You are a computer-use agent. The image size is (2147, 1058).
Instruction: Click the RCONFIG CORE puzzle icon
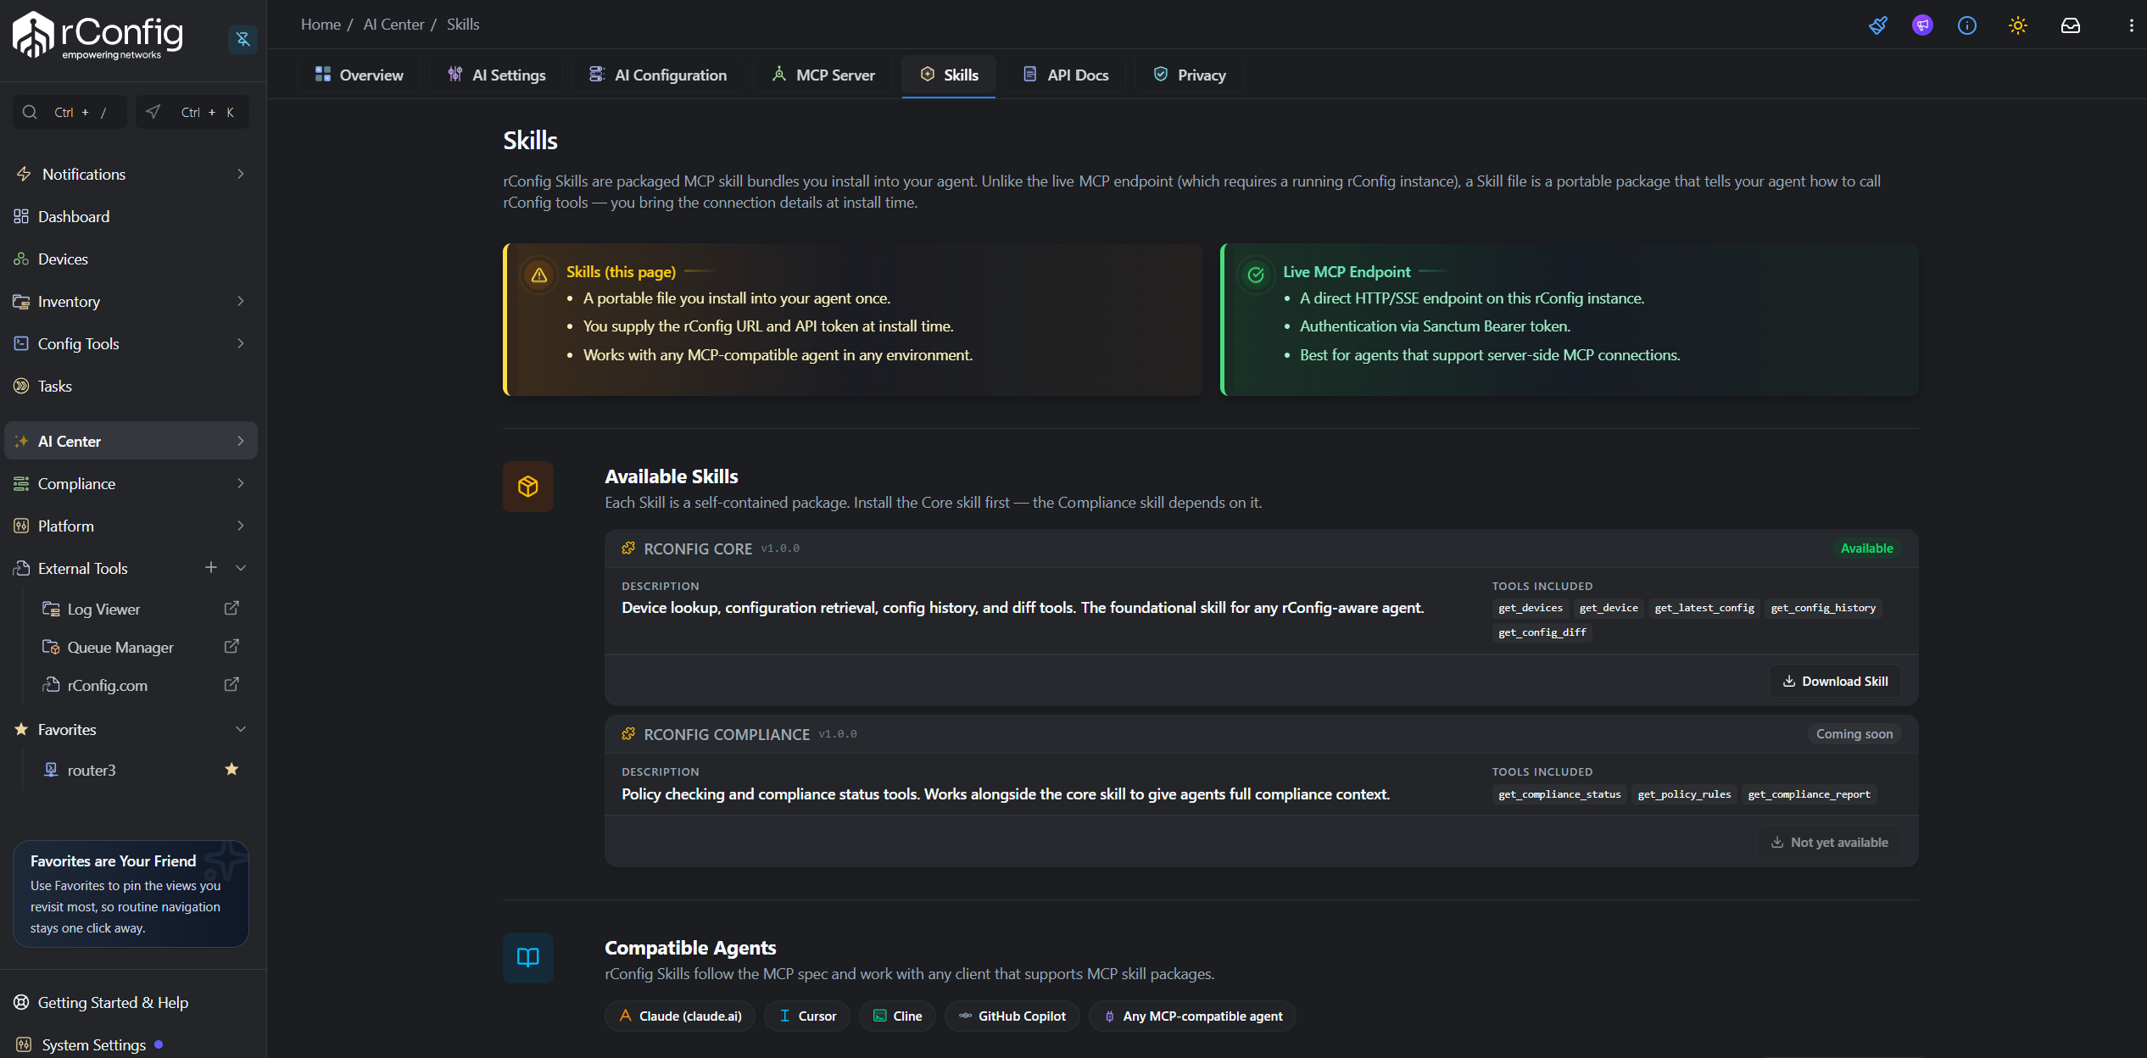pyautogui.click(x=628, y=548)
